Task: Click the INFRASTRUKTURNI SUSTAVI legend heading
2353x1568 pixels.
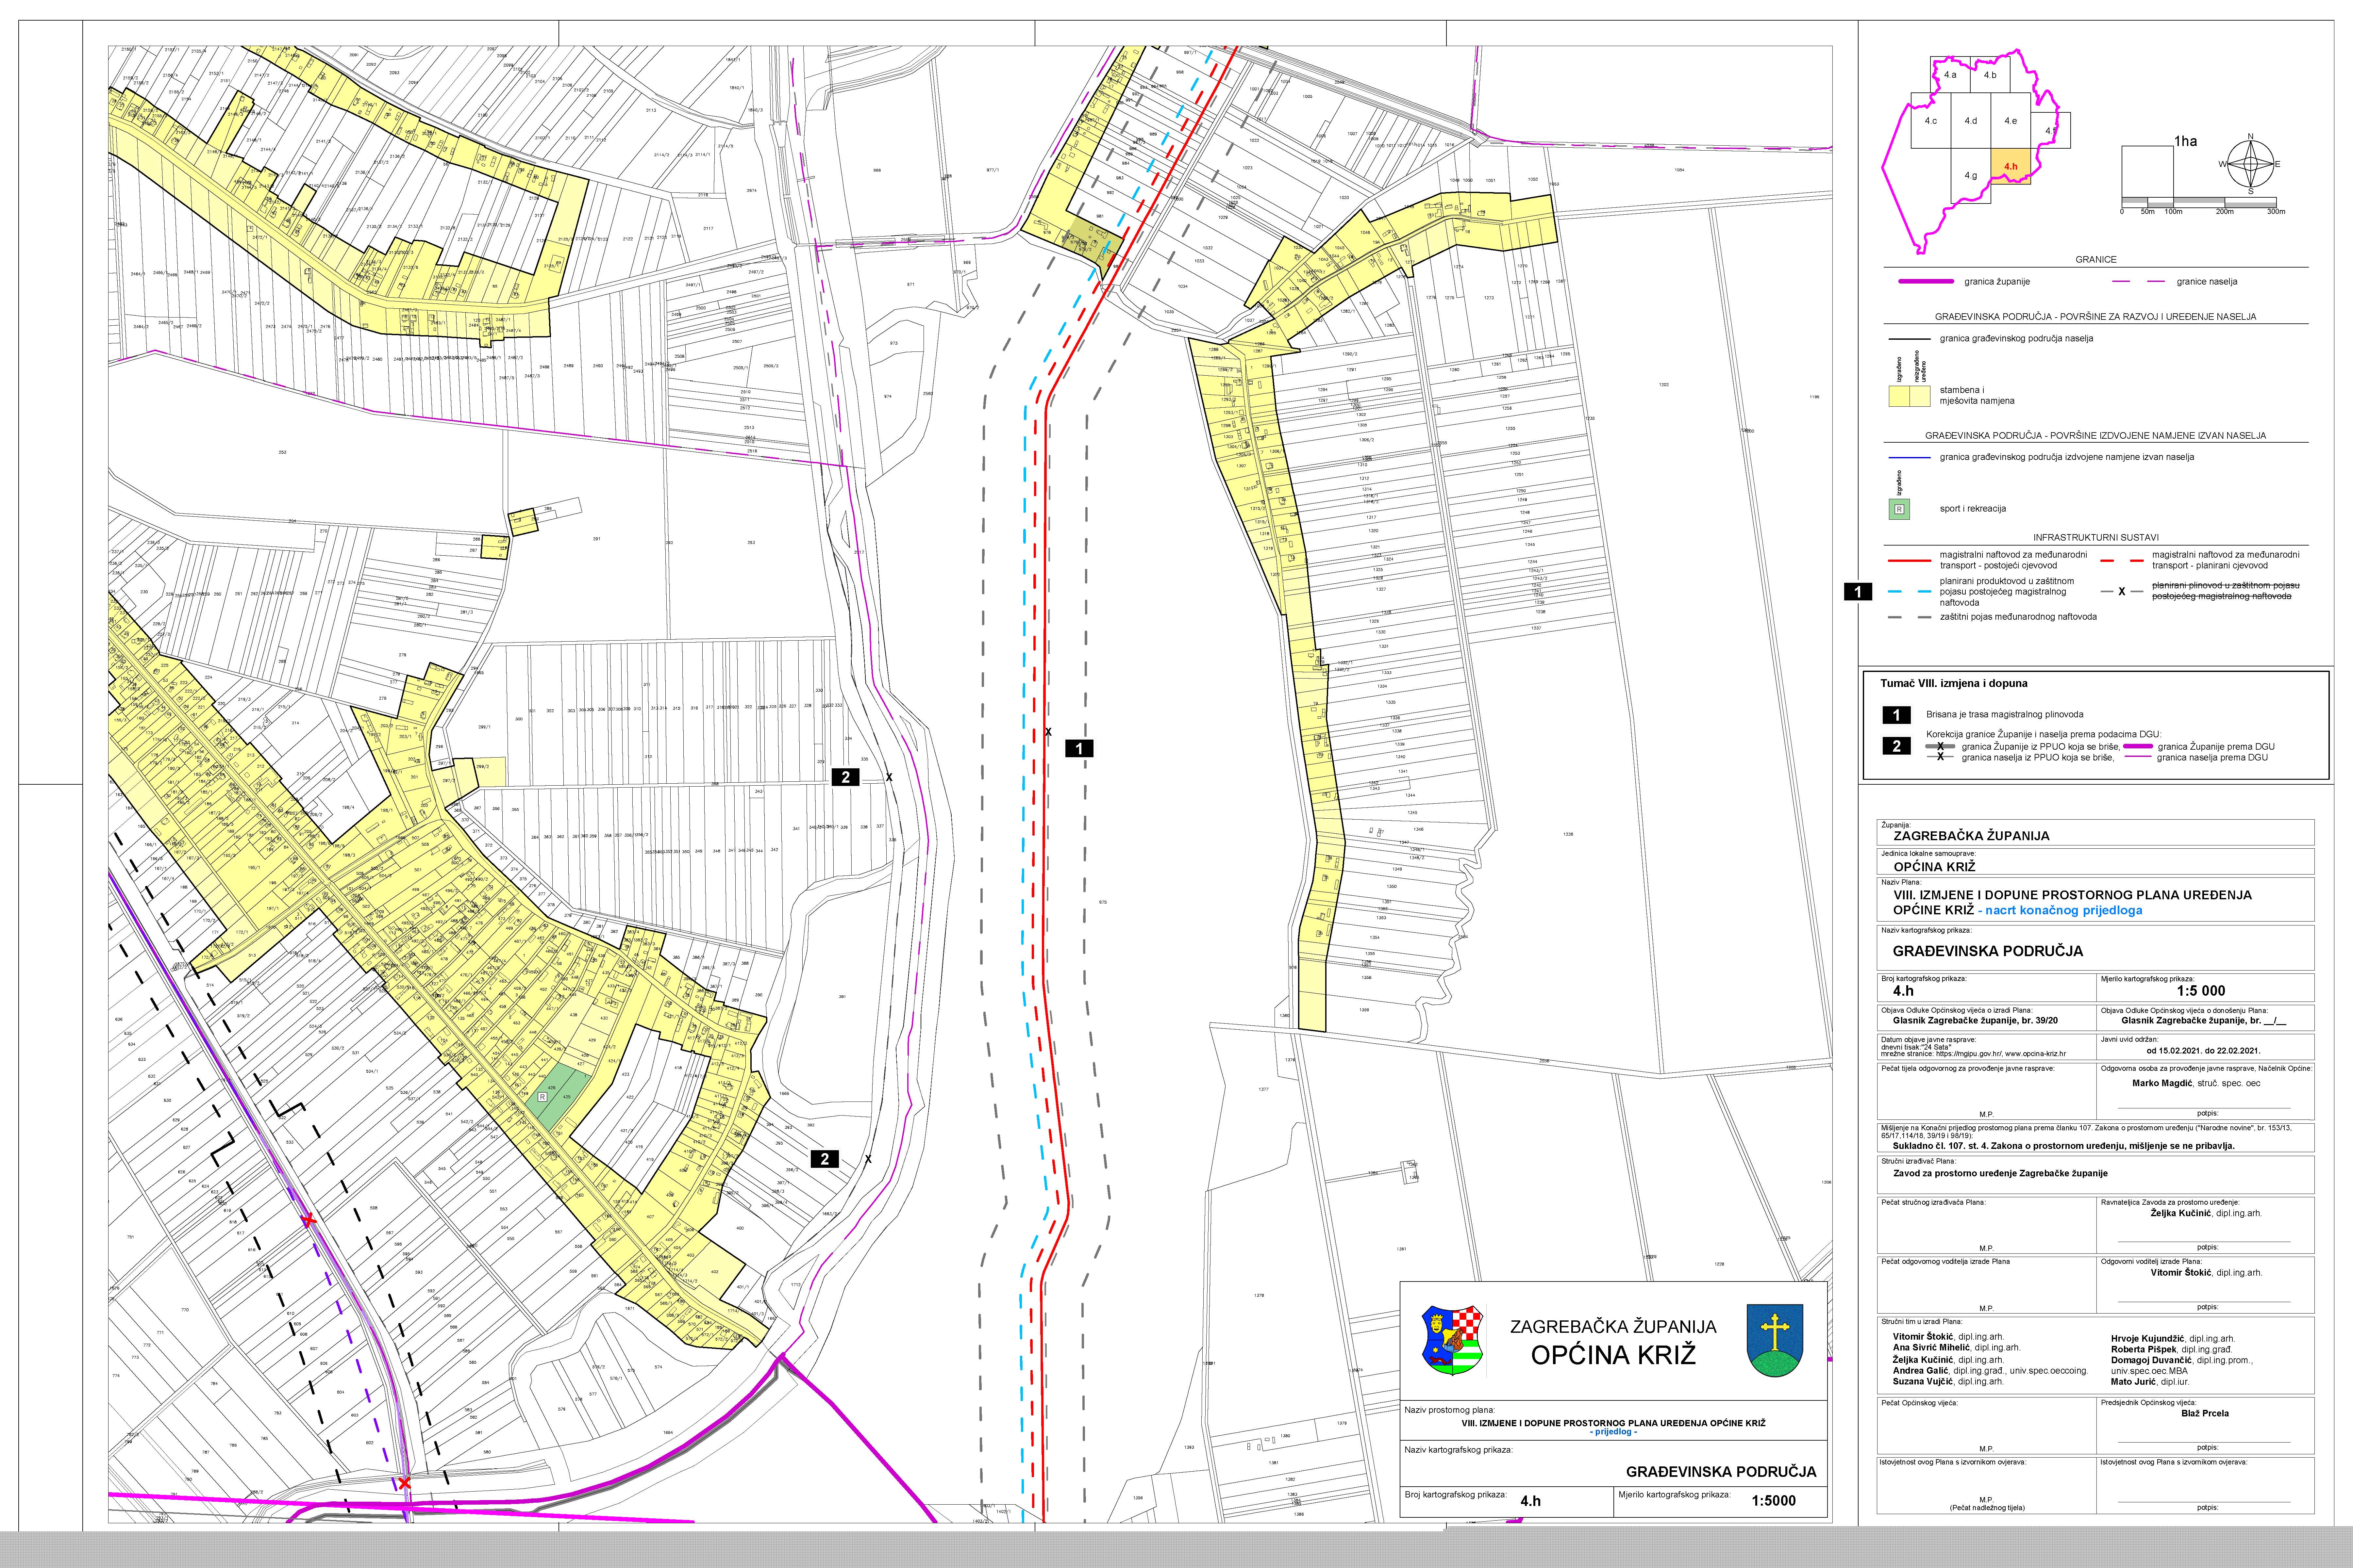Action: click(x=2096, y=538)
